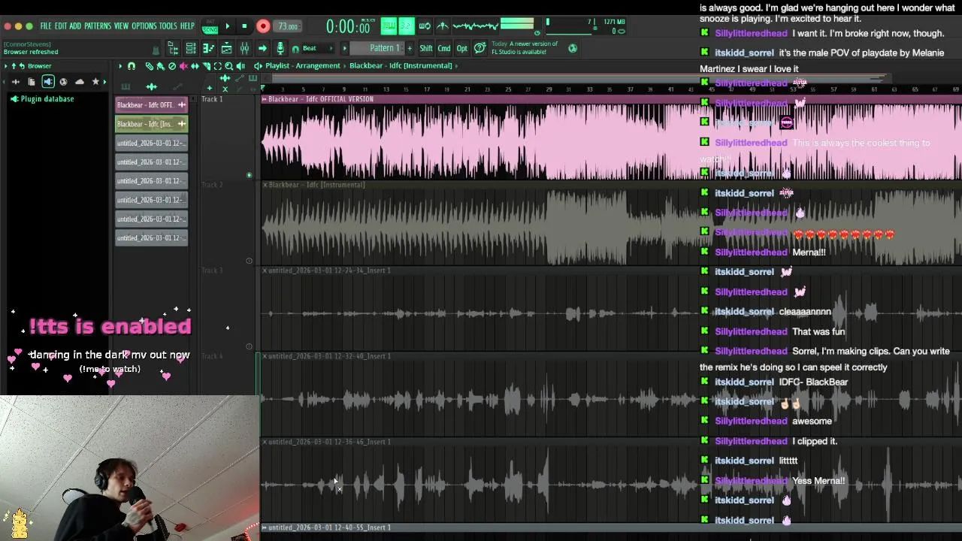Select the paint brush tool in playlist

tap(159, 66)
